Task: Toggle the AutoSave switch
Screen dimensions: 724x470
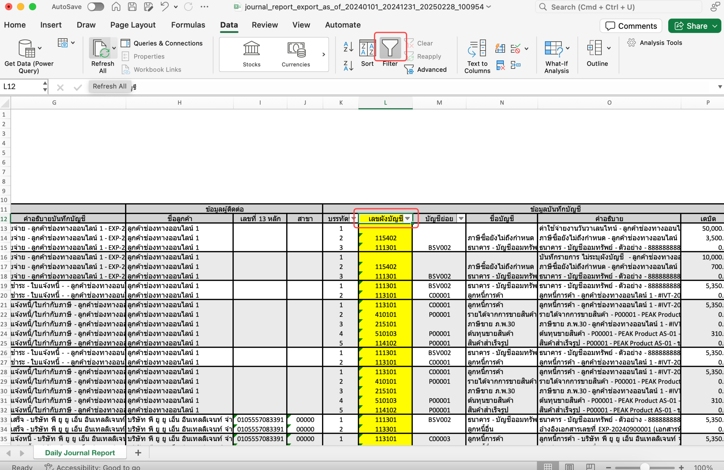Action: 95,7
